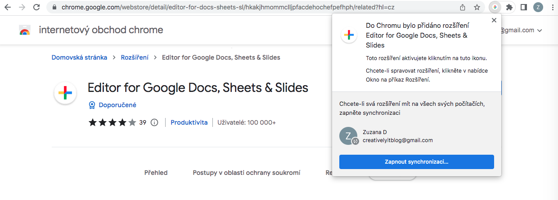This screenshot has height=200, width=558.
Task: Click the star rating of the extension
Action: (x=112, y=122)
